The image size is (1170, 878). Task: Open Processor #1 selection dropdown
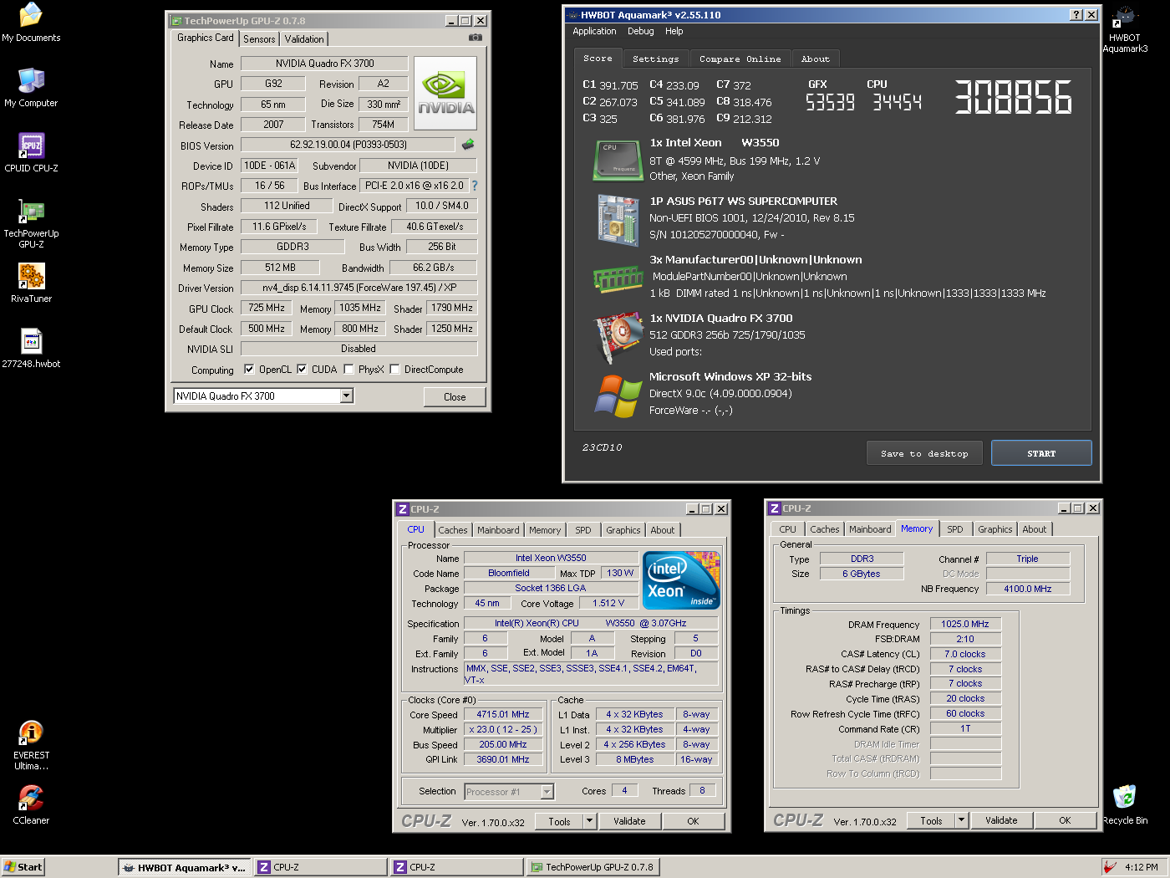pyautogui.click(x=547, y=792)
